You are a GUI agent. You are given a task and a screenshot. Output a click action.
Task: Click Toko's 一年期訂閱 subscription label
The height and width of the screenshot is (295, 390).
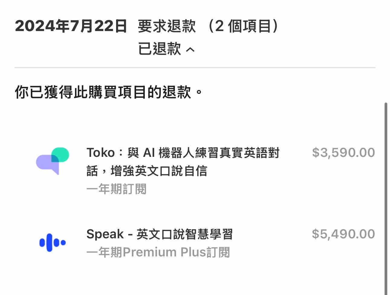116,189
